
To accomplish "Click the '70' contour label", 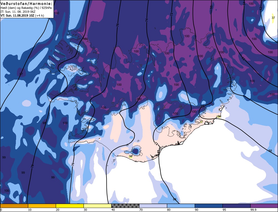I will click(203, 106).
